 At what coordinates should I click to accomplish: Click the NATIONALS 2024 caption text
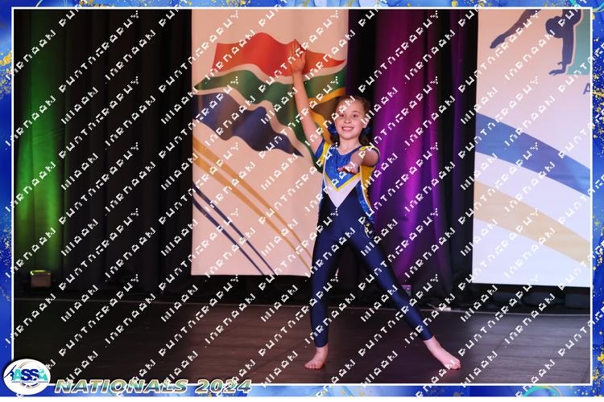[x=153, y=386]
